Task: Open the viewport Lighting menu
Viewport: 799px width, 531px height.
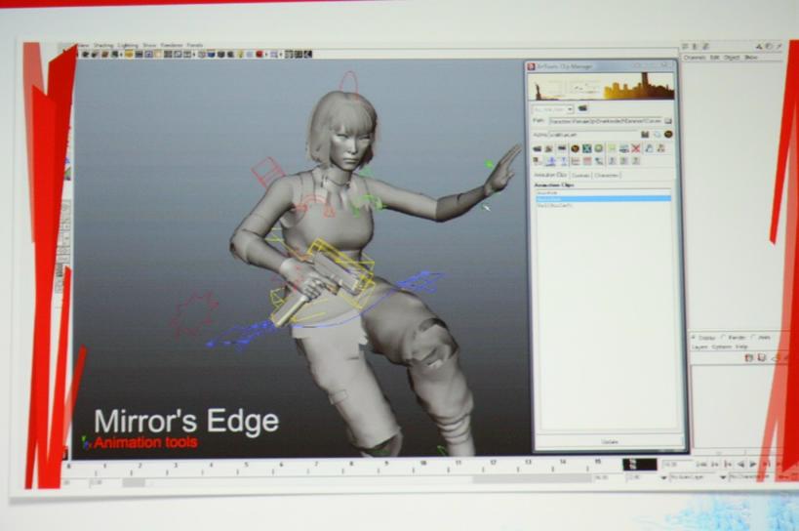Action: (x=128, y=45)
